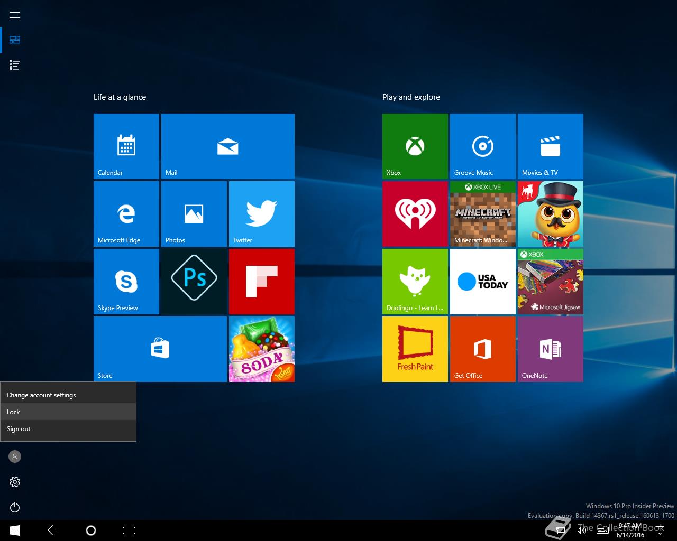This screenshot has height=541, width=677.
Task: Launch the Minecraft Windows 10 Edition tile
Action: [483, 214]
